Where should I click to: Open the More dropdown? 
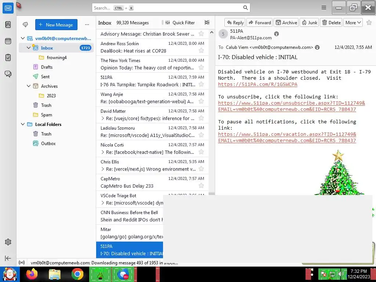coord(353,22)
